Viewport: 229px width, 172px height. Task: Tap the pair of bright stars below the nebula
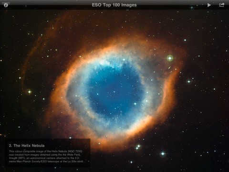click(x=138, y=147)
